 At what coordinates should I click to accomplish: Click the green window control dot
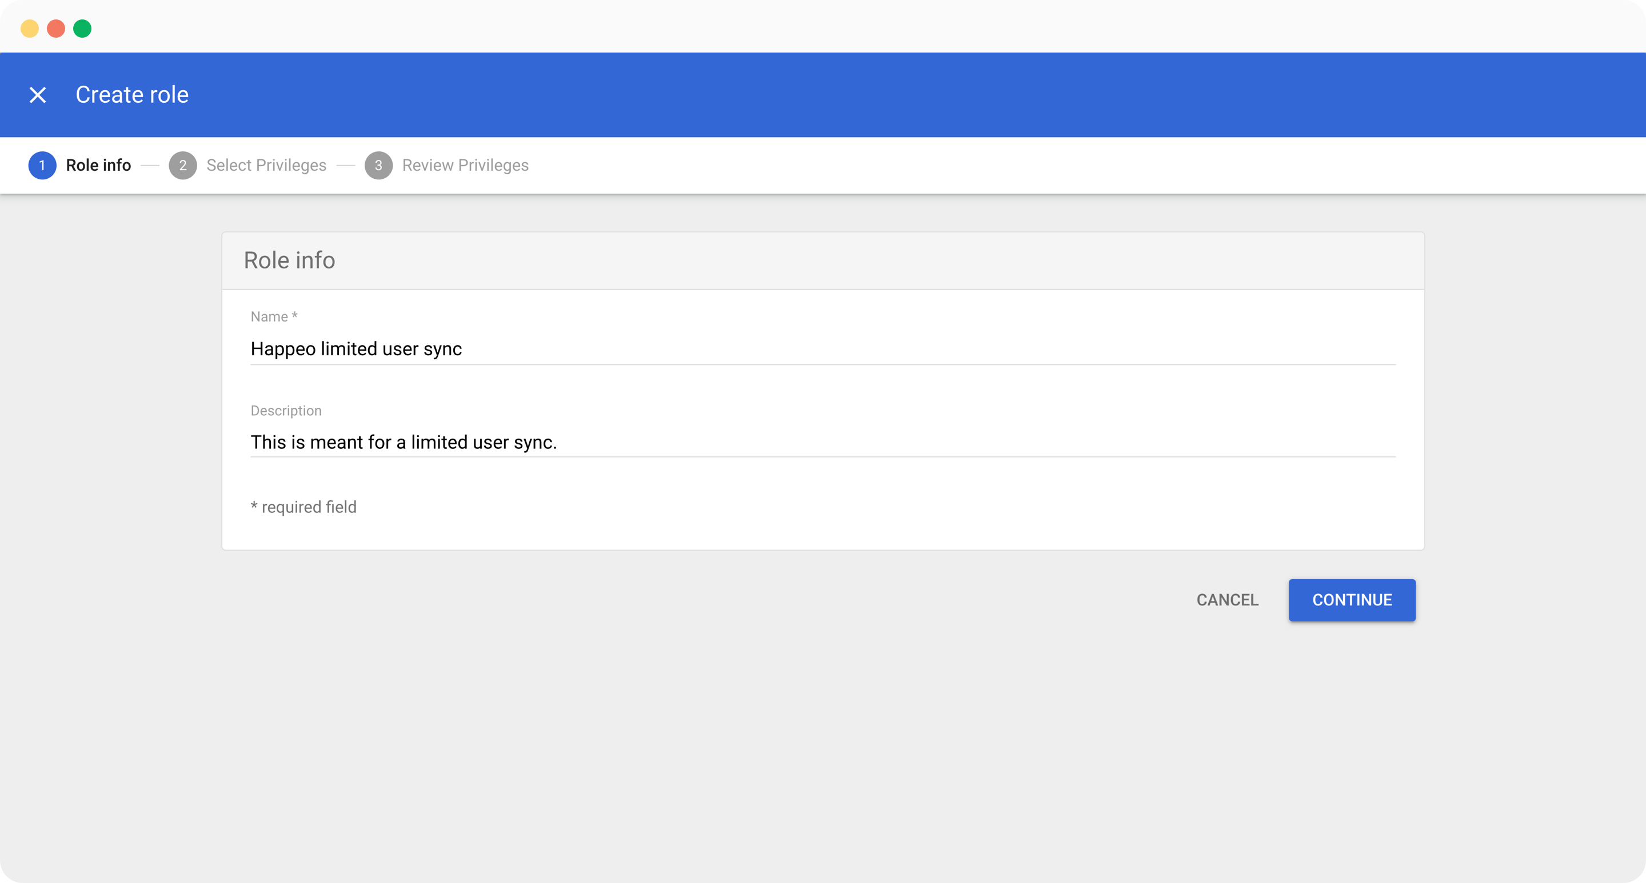point(82,29)
